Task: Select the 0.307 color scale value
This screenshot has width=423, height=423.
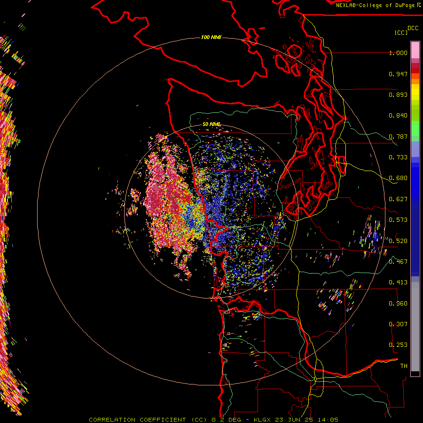Action: [x=398, y=324]
